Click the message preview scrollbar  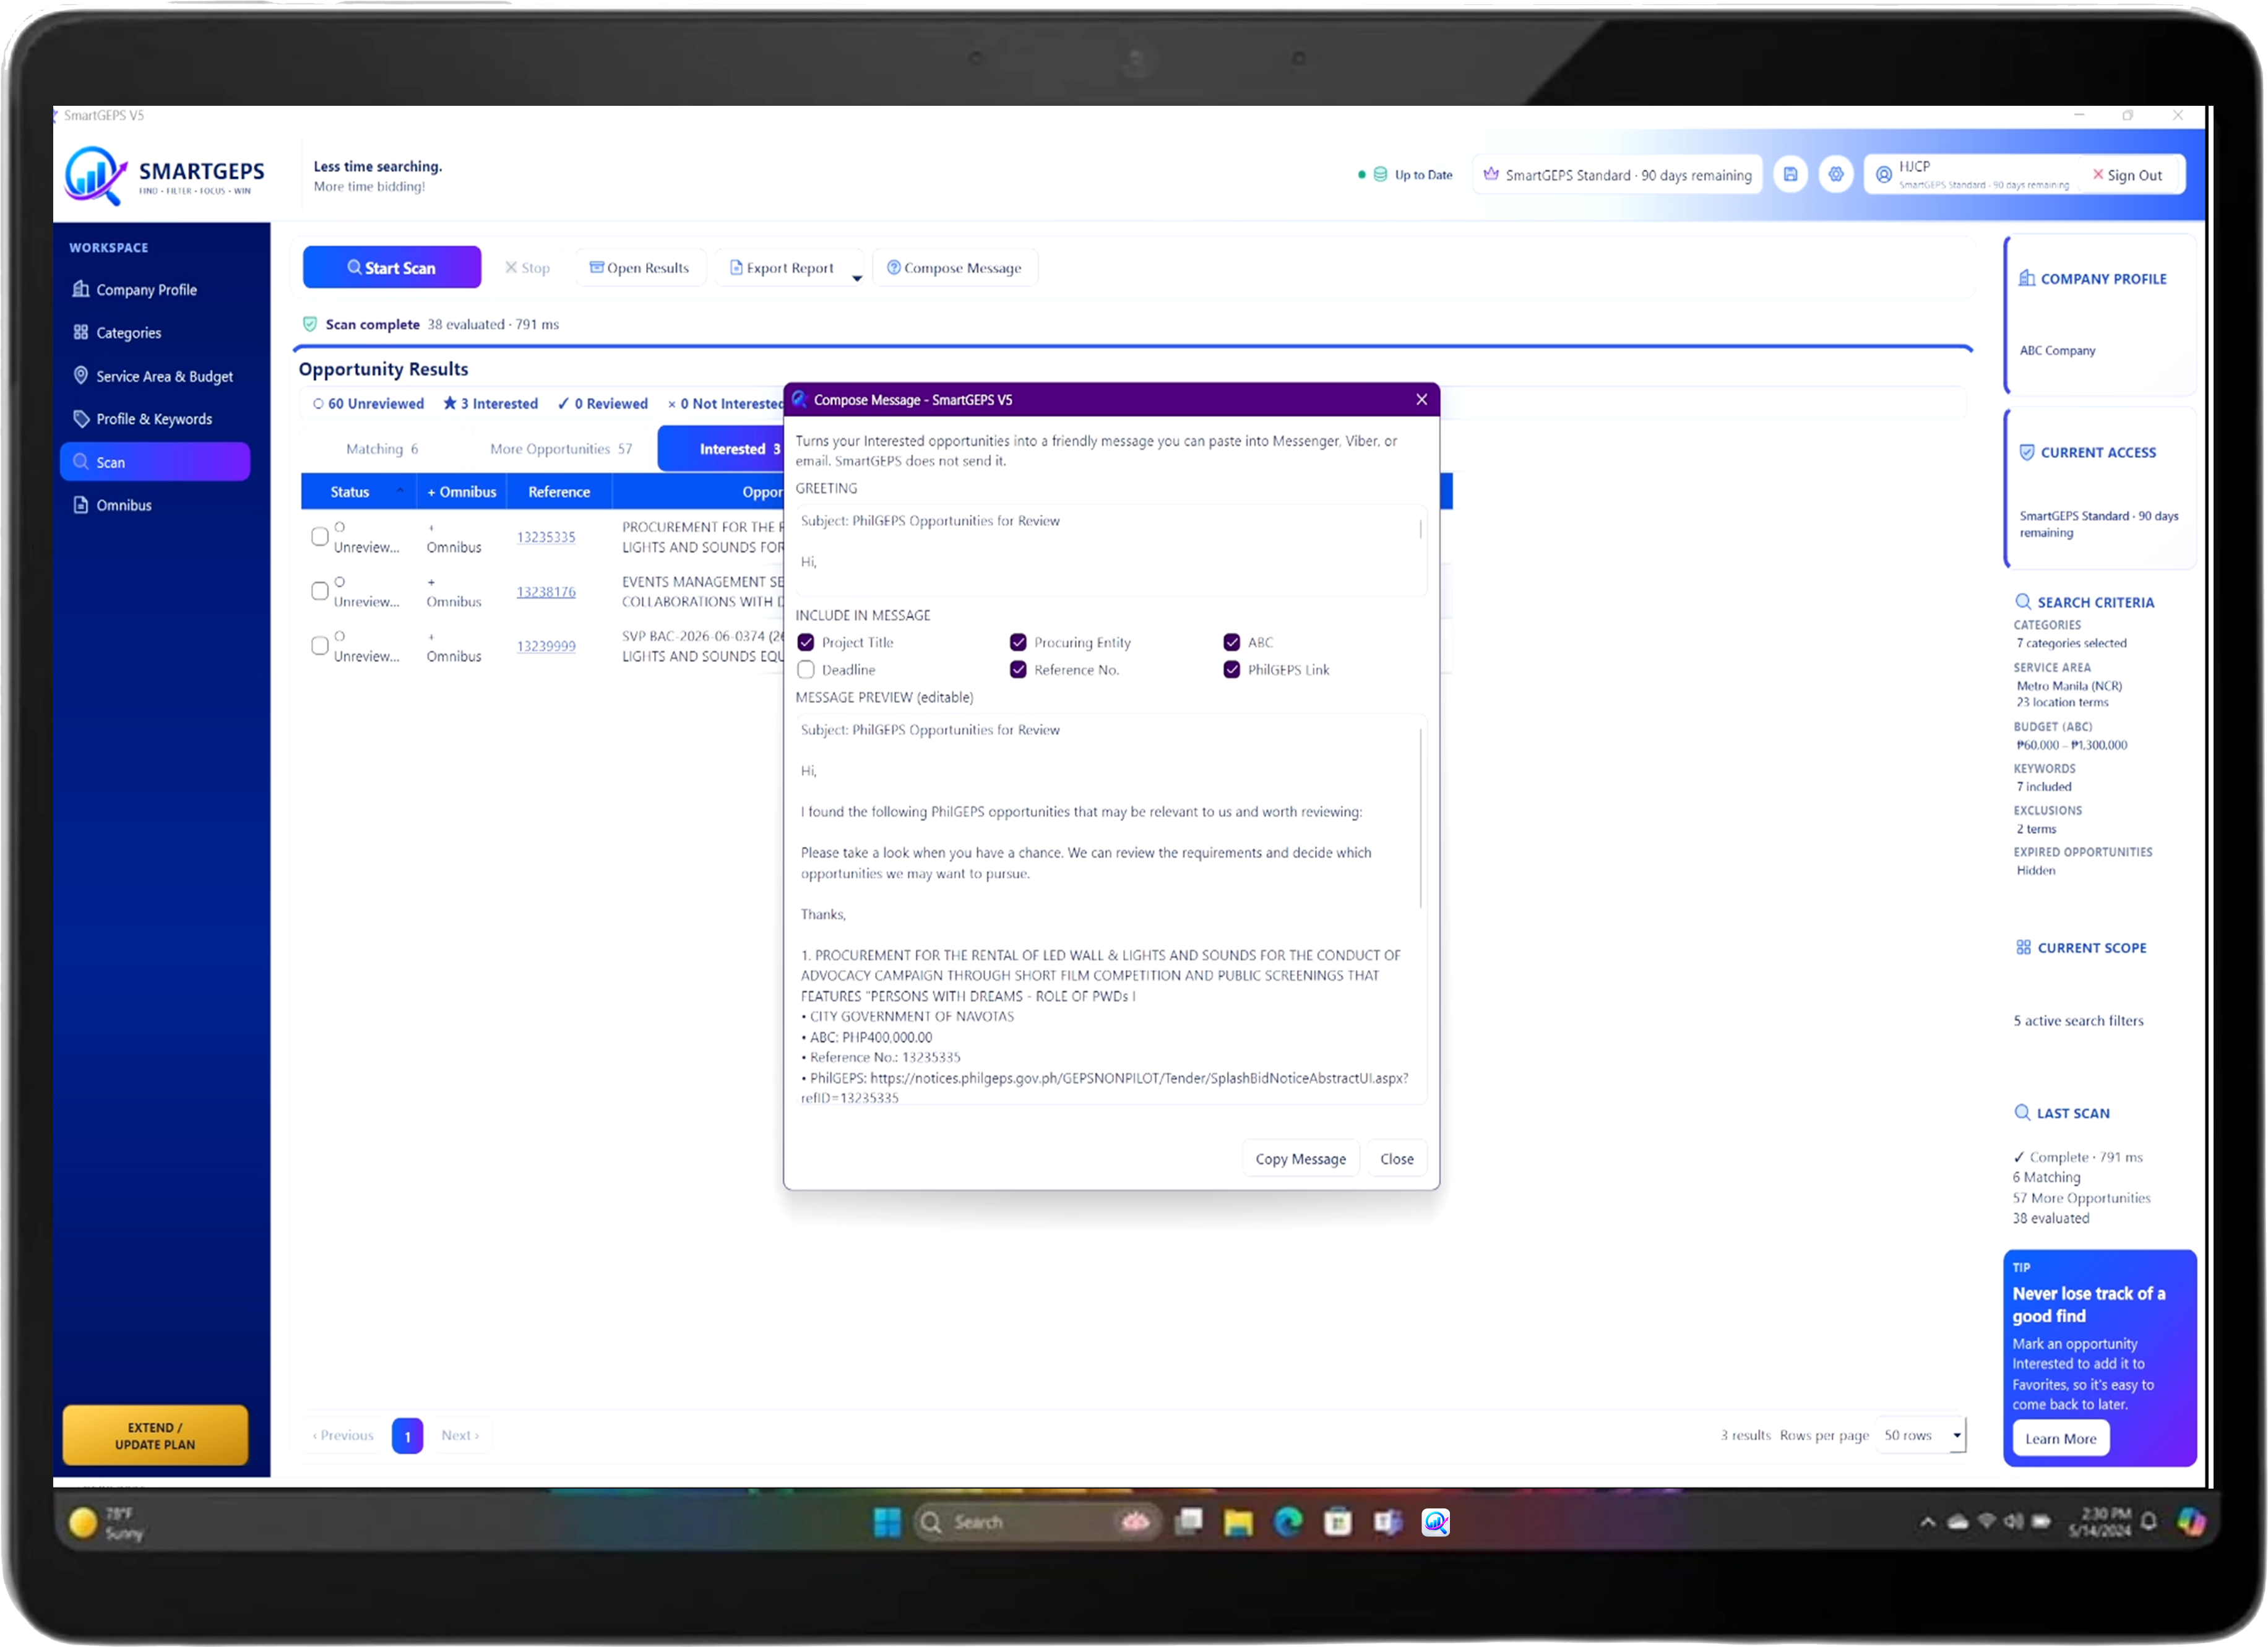[x=1420, y=818]
